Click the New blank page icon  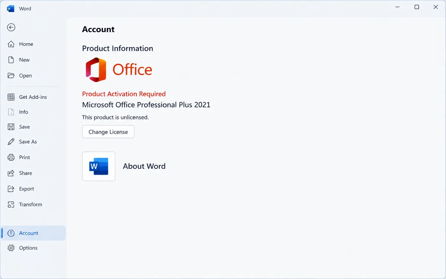point(11,60)
